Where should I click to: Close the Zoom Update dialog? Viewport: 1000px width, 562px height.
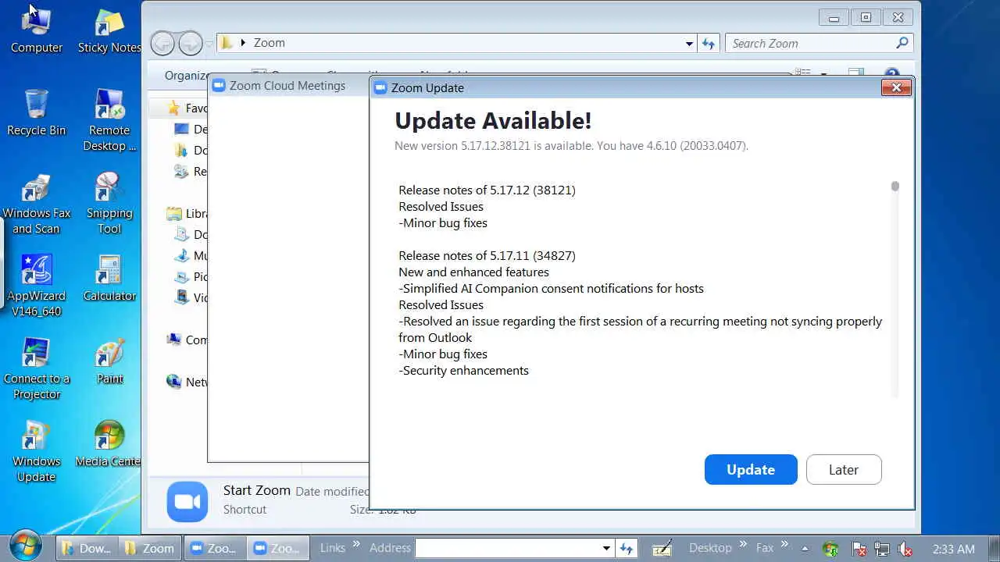pyautogui.click(x=896, y=87)
